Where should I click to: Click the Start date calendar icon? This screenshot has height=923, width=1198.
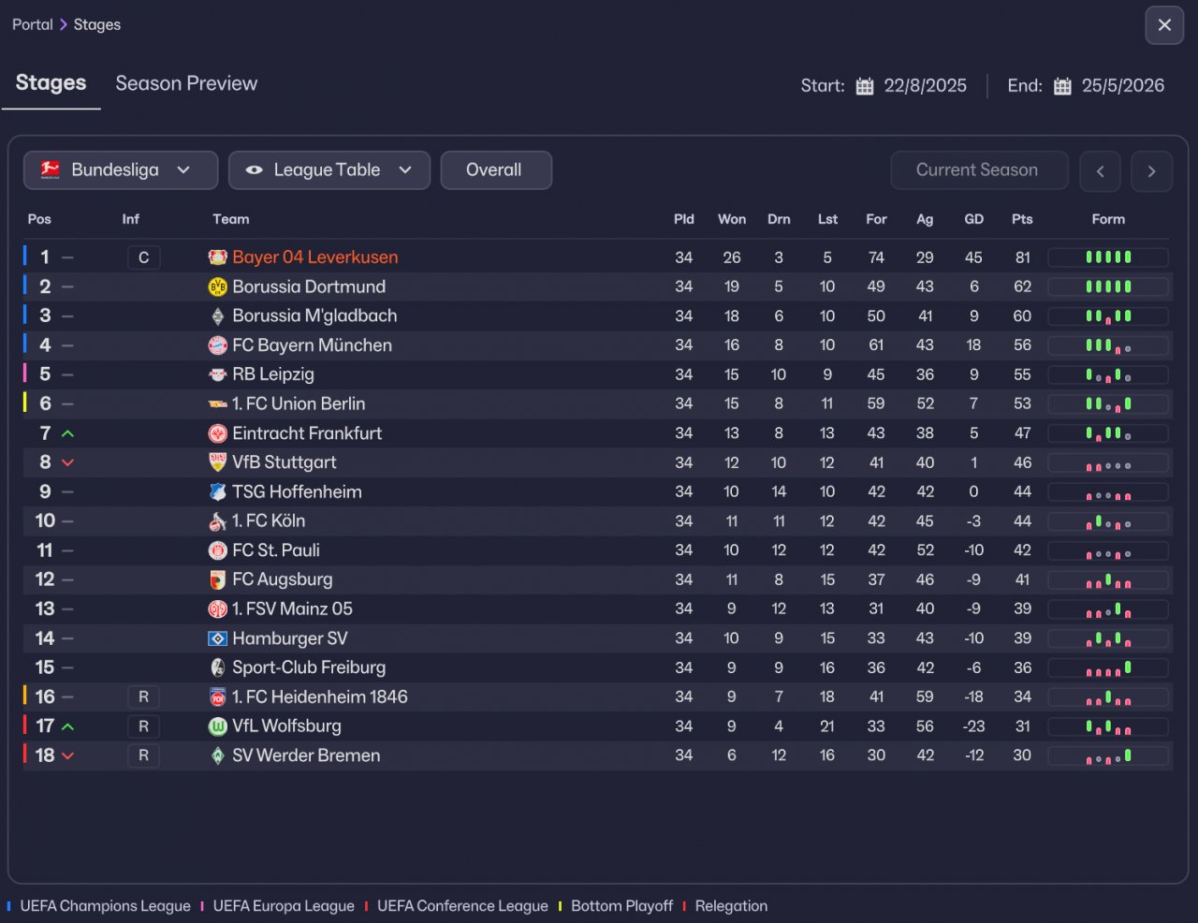click(865, 86)
